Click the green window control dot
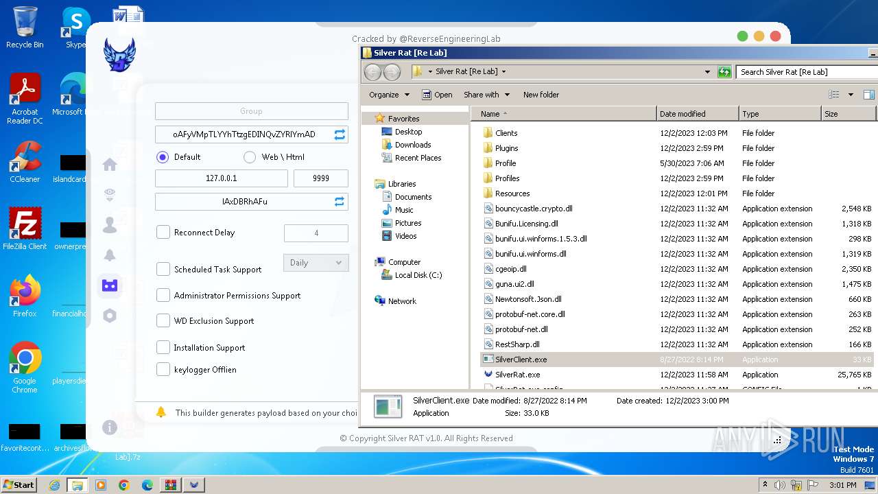The height and width of the screenshot is (494, 878). [x=742, y=36]
